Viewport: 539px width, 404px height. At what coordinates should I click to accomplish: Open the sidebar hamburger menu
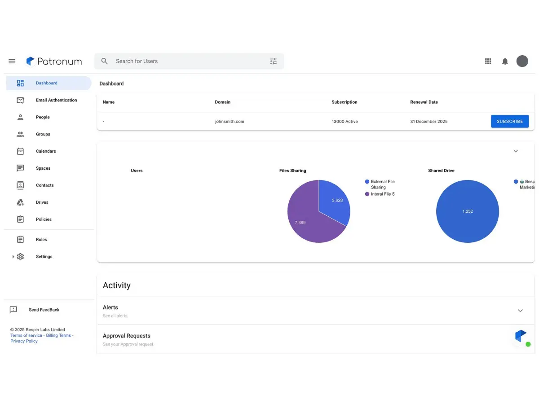[12, 61]
